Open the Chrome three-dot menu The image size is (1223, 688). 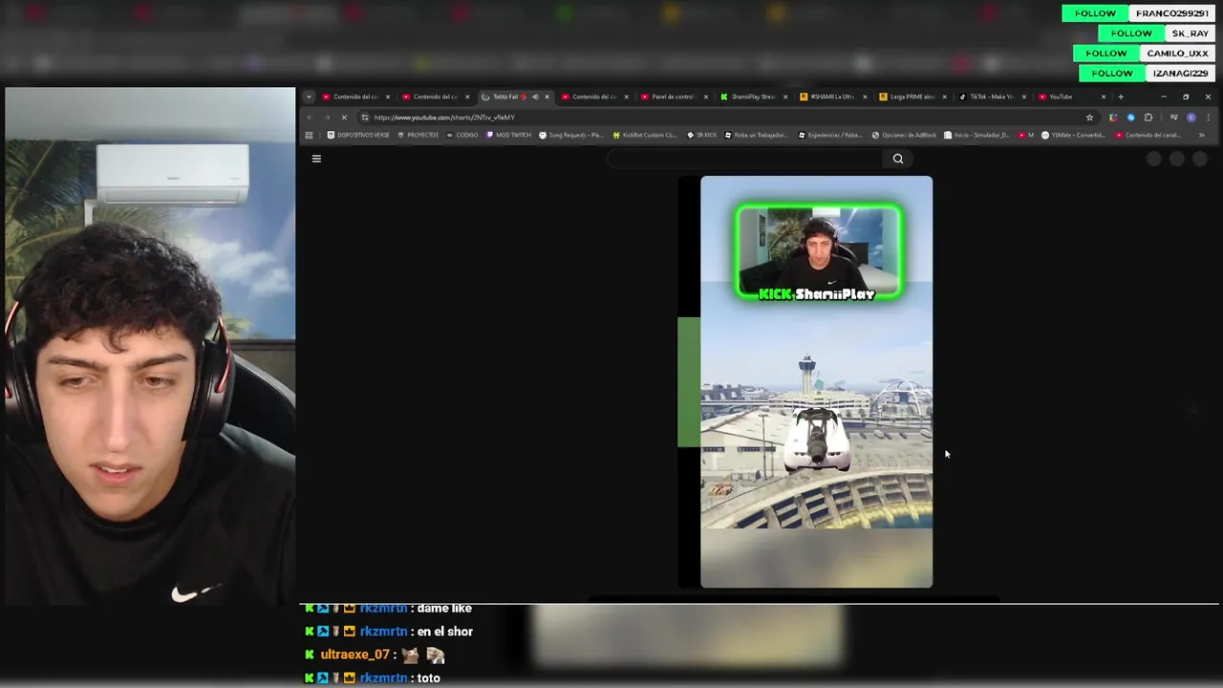pos(1208,118)
